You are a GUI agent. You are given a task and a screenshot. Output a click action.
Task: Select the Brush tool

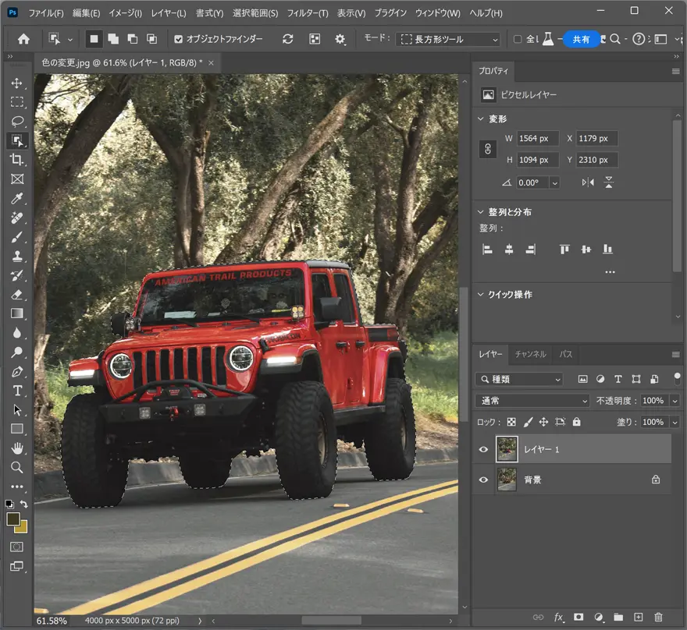16,237
